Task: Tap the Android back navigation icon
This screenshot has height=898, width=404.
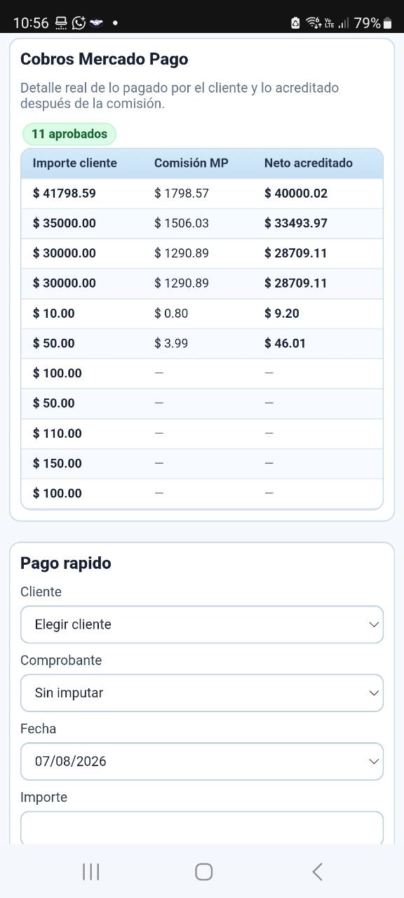Action: (x=317, y=871)
